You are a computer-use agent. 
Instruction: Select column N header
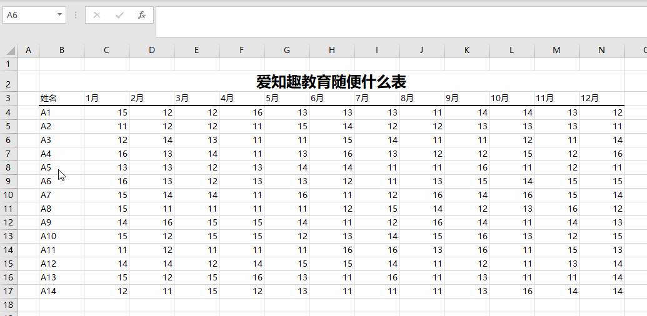[x=601, y=51]
